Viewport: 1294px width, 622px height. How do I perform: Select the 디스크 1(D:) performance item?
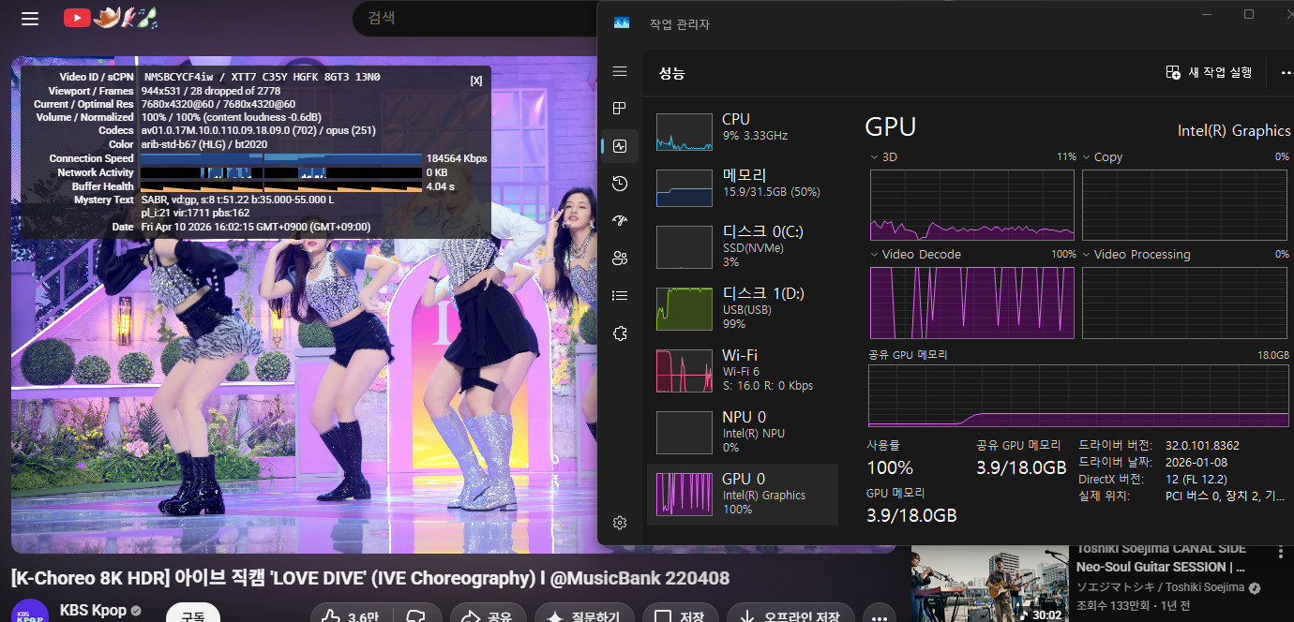pos(743,309)
